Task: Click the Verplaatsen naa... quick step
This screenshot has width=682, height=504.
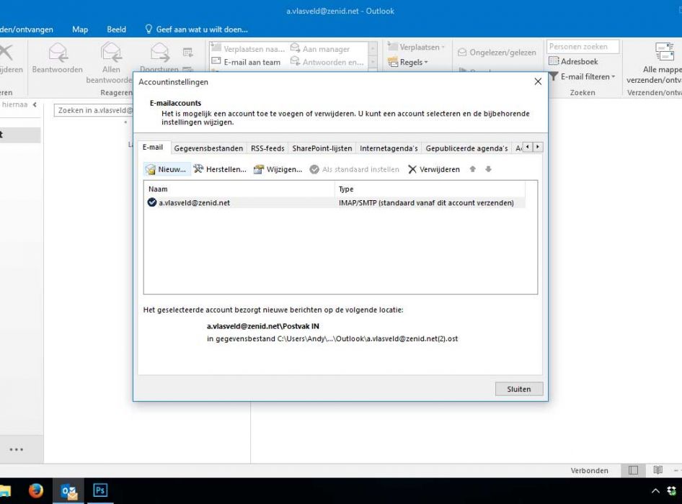Action: click(x=248, y=49)
